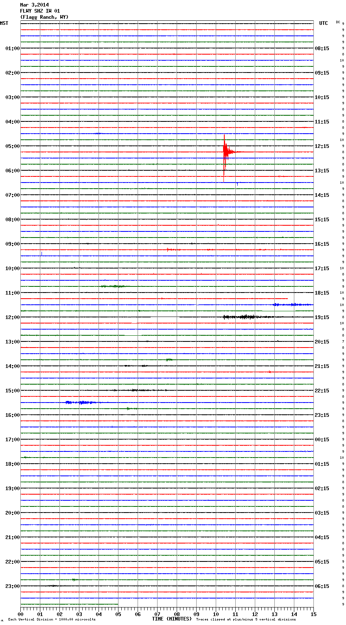346x625 pixels.
Task: Click the 10:15 UTC time label
Action: tap(322, 97)
